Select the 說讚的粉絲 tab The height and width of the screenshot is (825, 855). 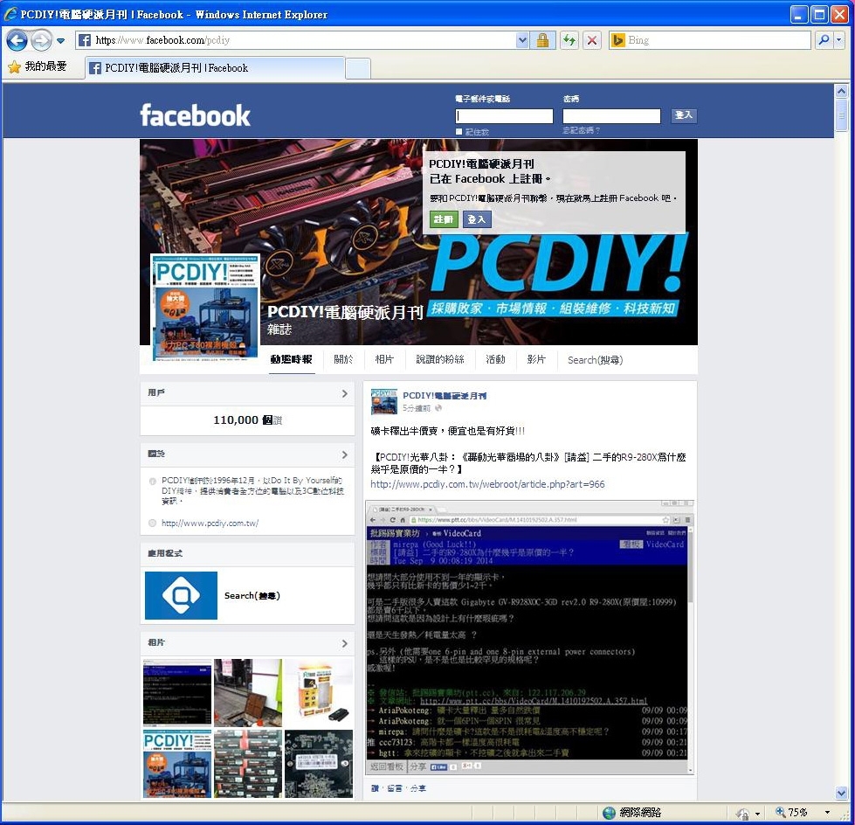[440, 359]
